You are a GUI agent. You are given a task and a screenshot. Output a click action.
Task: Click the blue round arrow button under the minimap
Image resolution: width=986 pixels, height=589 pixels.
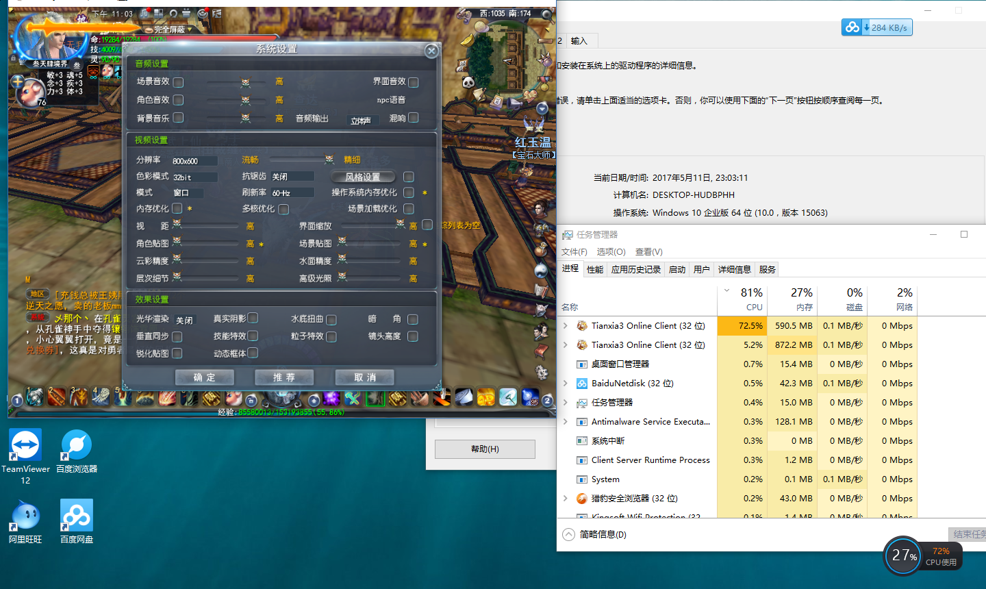point(542,108)
